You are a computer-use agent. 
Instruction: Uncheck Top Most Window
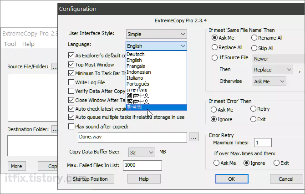click(71, 64)
